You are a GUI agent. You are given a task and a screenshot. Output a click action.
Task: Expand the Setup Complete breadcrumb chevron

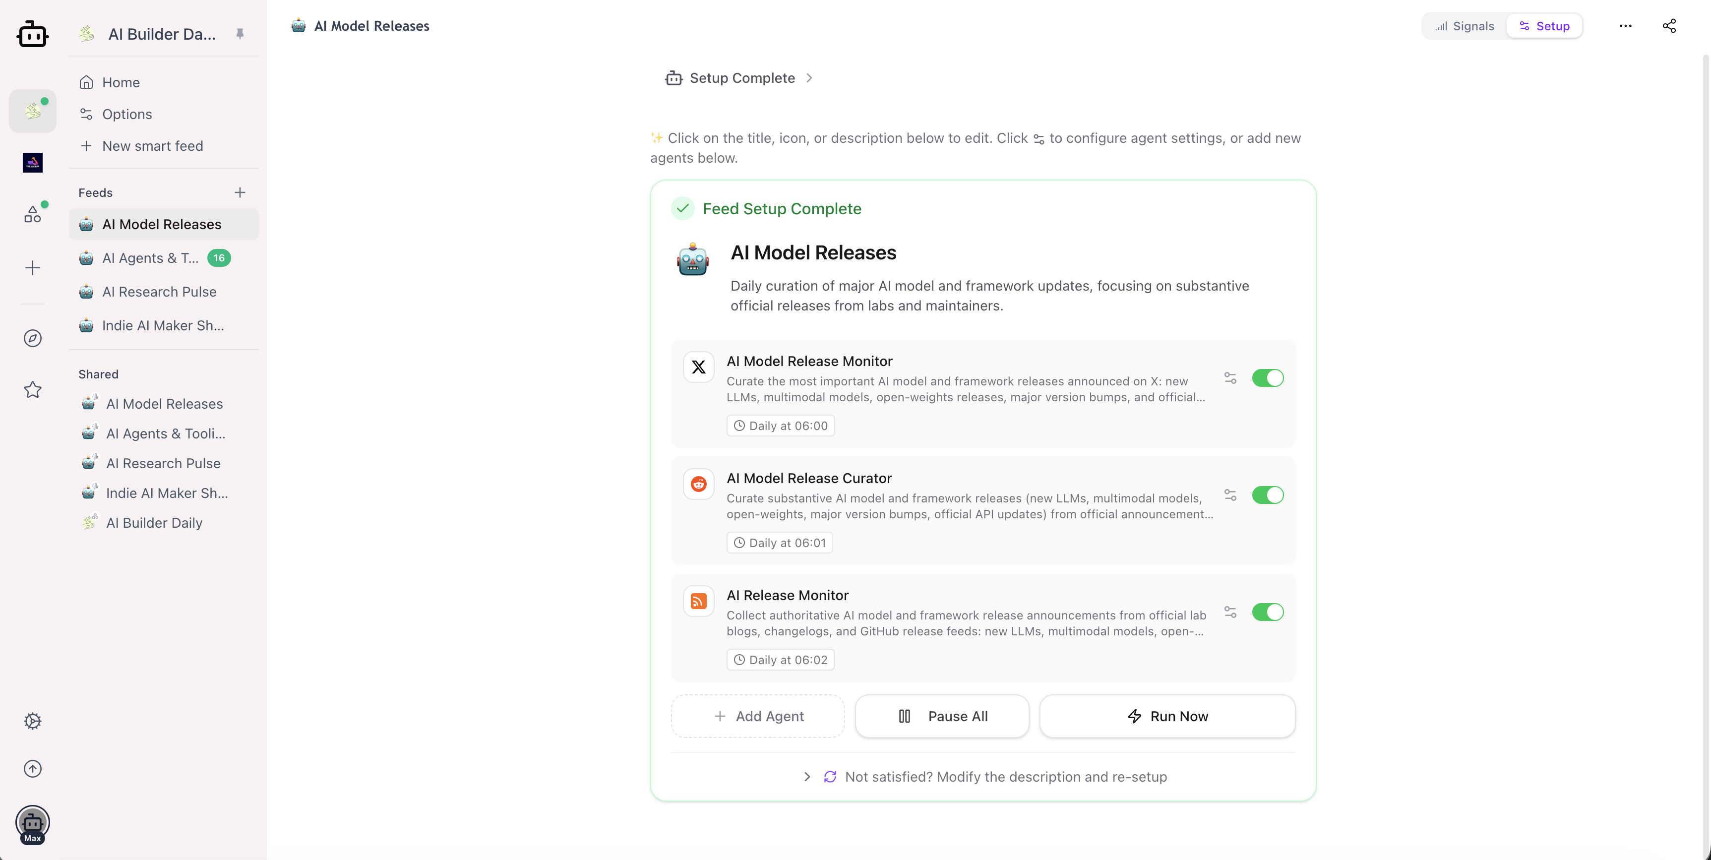tap(808, 78)
